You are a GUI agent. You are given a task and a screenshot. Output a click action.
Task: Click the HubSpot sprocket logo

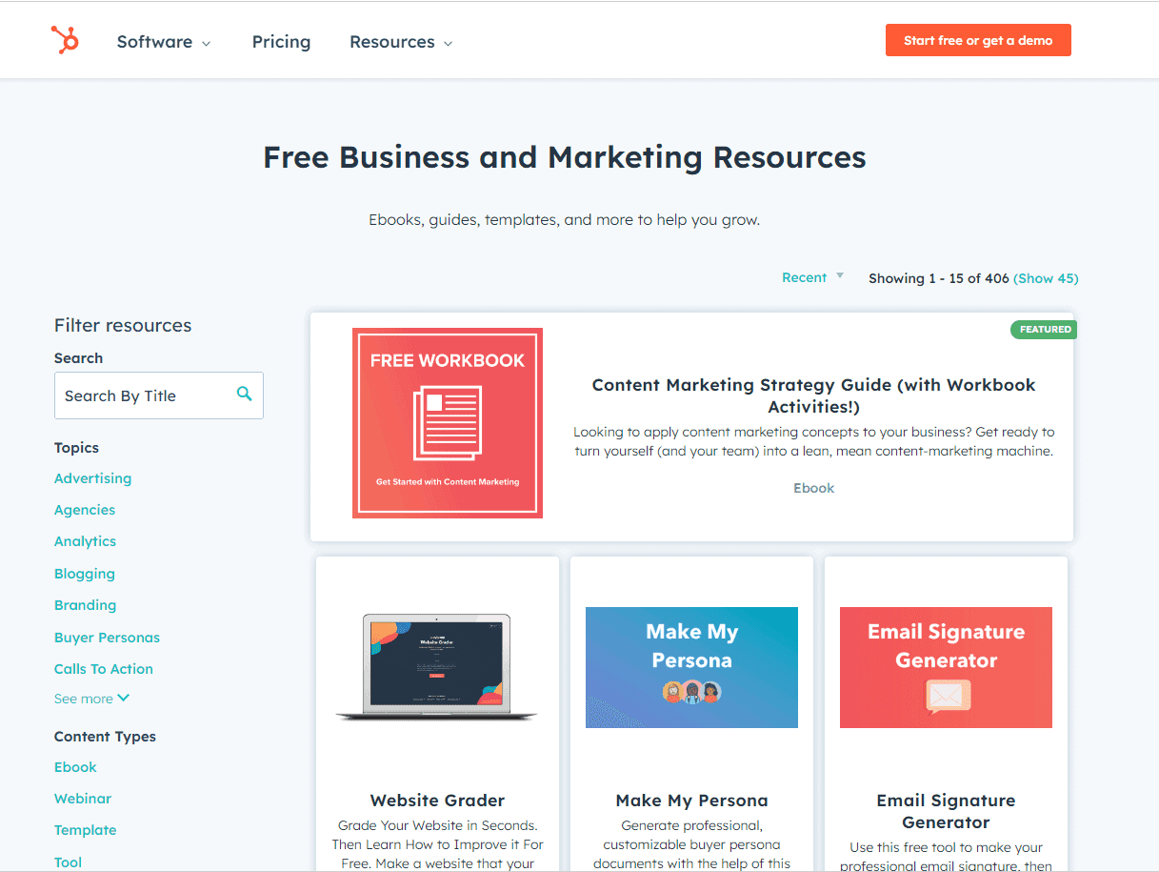click(63, 39)
